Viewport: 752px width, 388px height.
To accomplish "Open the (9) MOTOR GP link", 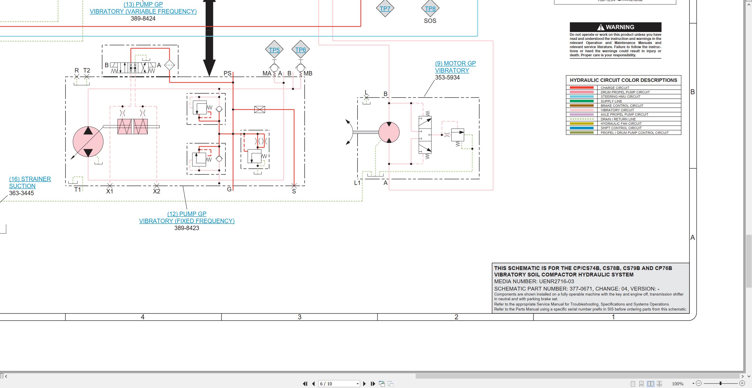I will pyautogui.click(x=455, y=63).
